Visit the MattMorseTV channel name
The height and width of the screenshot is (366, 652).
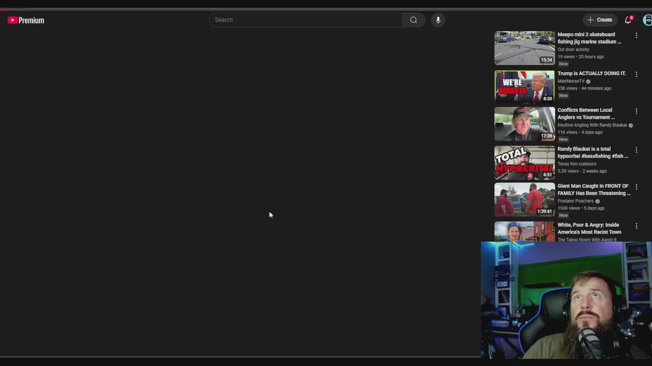pyautogui.click(x=571, y=81)
